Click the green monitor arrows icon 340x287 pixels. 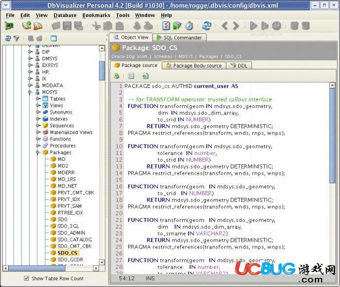177,26
